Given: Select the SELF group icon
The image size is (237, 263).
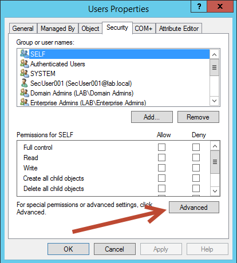Looking at the screenshot, I should [x=24, y=54].
